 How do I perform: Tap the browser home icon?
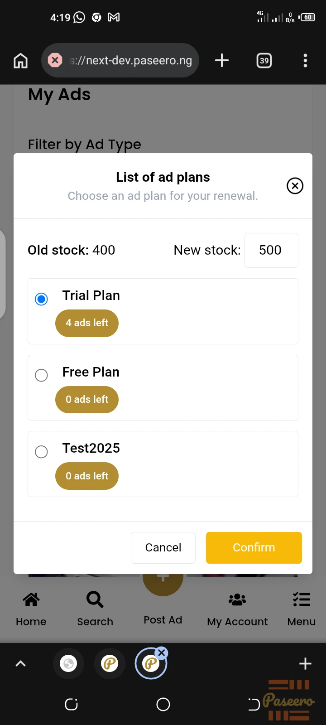pyautogui.click(x=20, y=60)
